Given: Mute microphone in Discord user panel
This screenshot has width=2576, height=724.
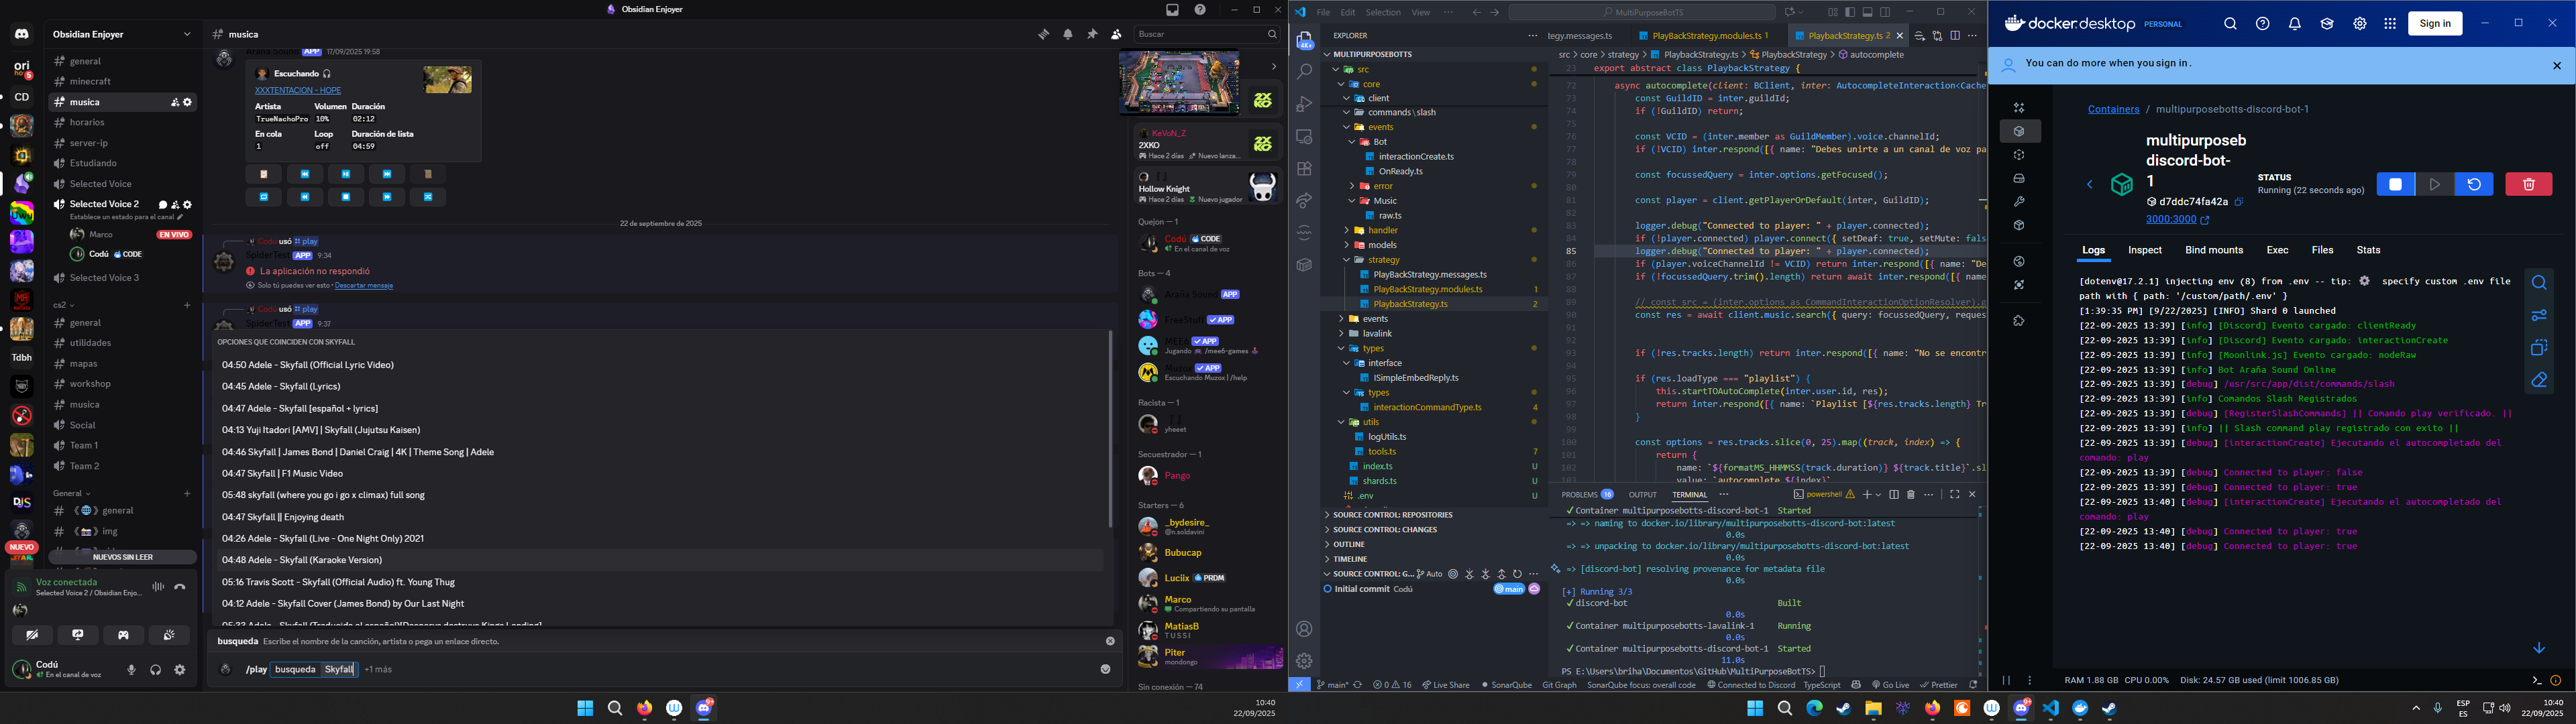Looking at the screenshot, I should pos(131,670).
